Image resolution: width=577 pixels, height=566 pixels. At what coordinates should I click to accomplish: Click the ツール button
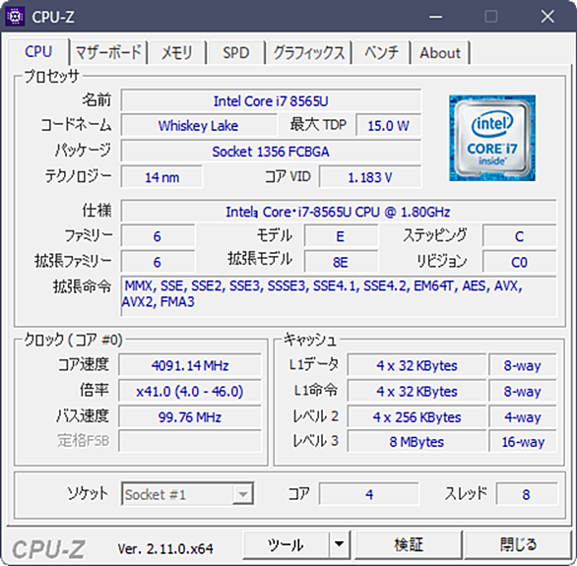coord(286,544)
